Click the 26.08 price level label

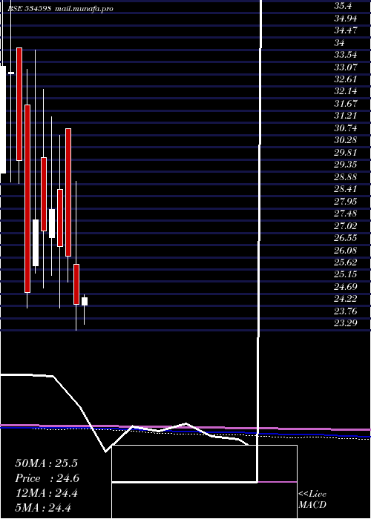pos(346,250)
